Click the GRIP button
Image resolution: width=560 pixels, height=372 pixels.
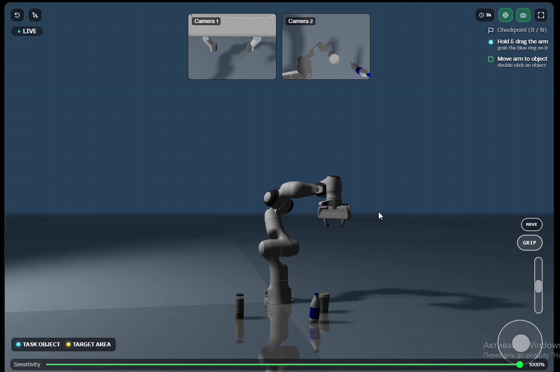(x=530, y=243)
